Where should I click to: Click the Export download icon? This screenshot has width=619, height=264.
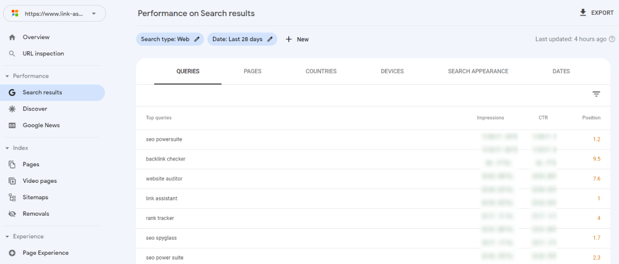click(582, 12)
